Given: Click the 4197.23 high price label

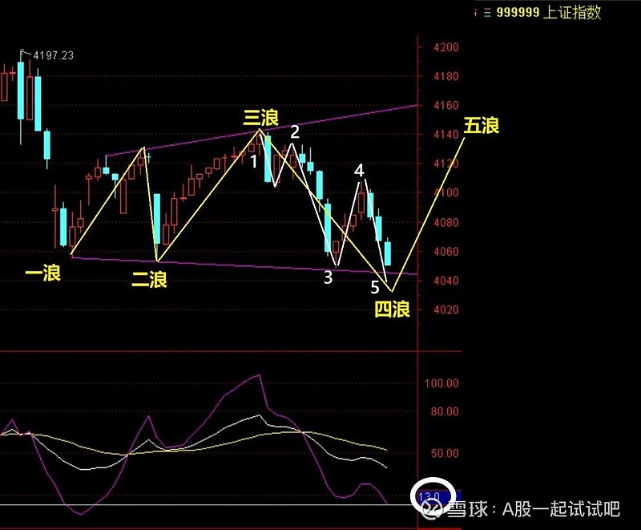Looking at the screenshot, I should (x=53, y=55).
